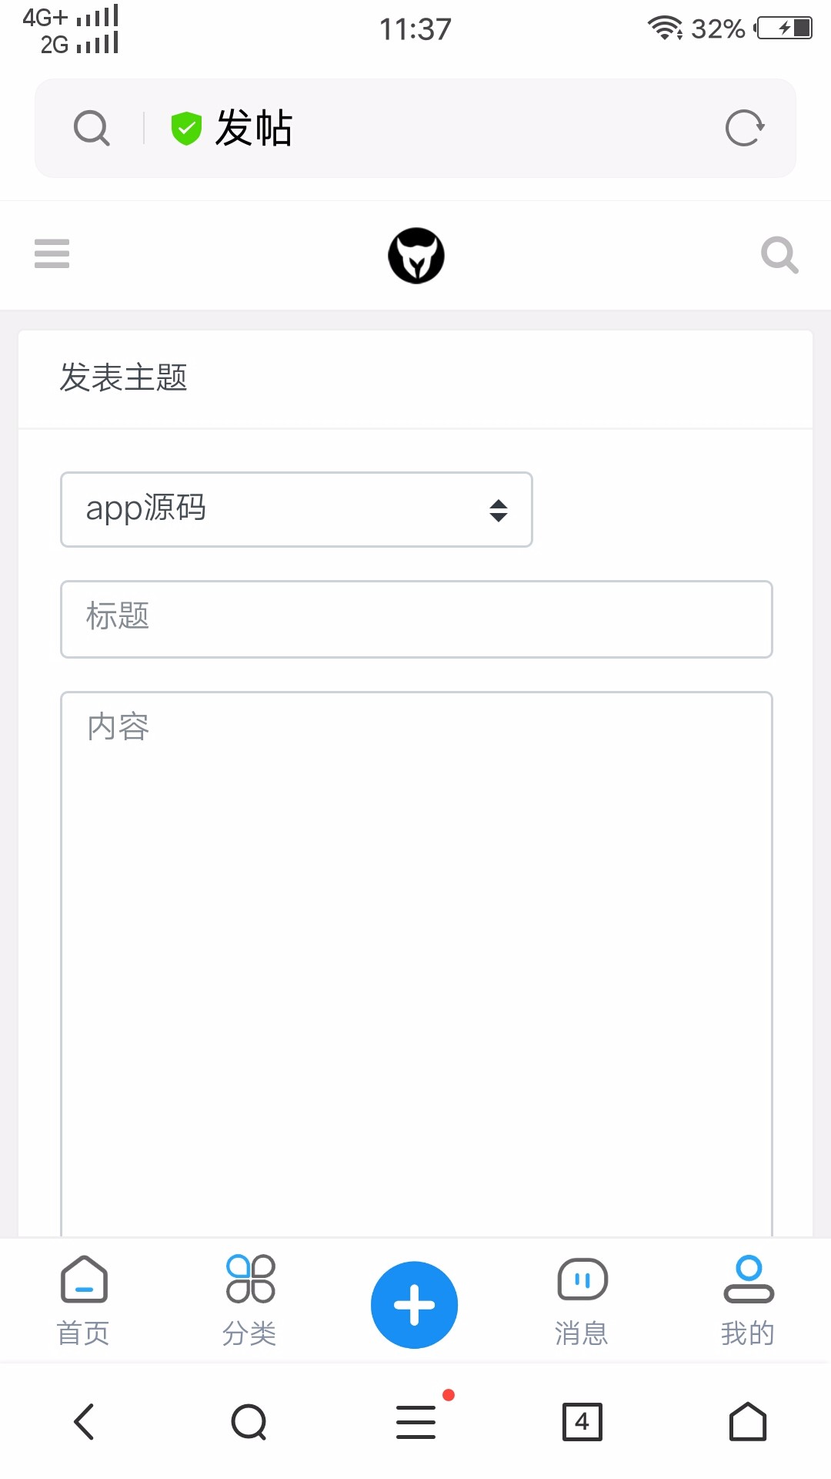Open the 我的 profile tab
Image resolution: width=831 pixels, height=1479 pixels.
(x=748, y=1301)
